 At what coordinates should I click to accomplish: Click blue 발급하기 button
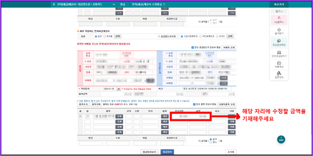pyautogui.click(x=167, y=152)
